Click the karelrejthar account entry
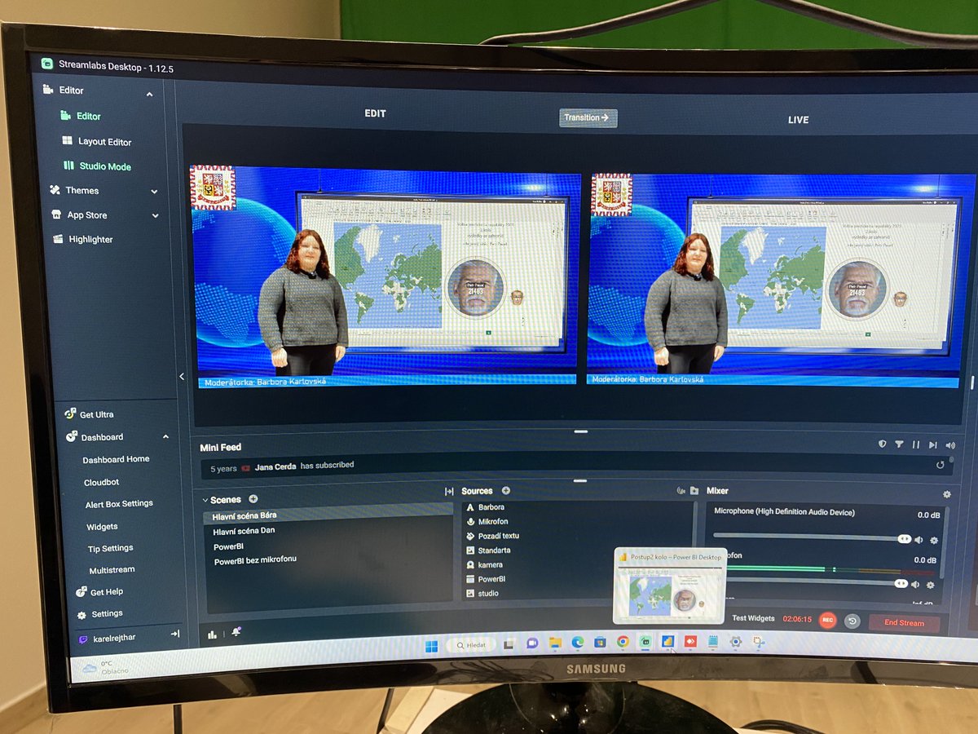Screen dimensions: 978x734 [x=106, y=637]
